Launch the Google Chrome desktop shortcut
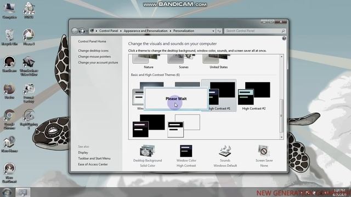The image size is (351, 197). point(9,119)
